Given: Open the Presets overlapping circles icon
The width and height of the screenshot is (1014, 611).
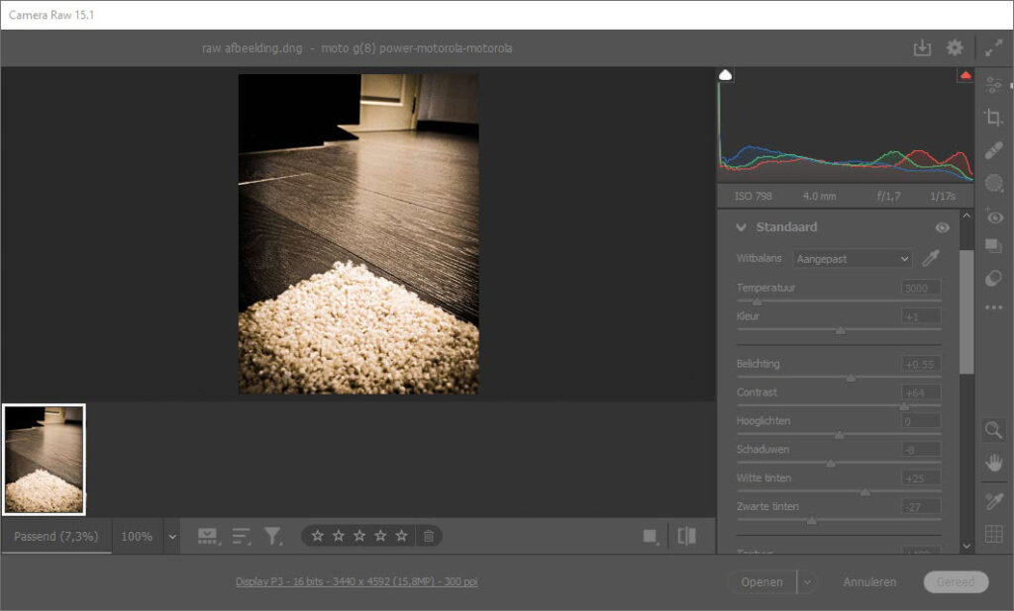Looking at the screenshot, I should tap(994, 279).
